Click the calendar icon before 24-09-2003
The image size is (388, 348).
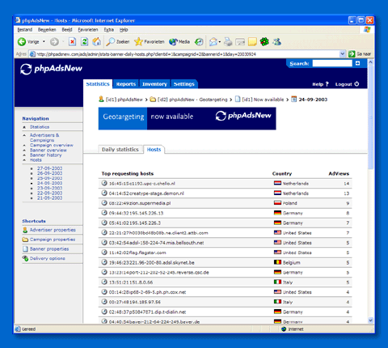[294, 99]
